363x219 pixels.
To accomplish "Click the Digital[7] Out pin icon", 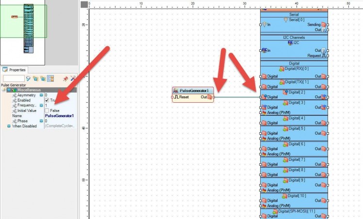I will coord(323,164).
